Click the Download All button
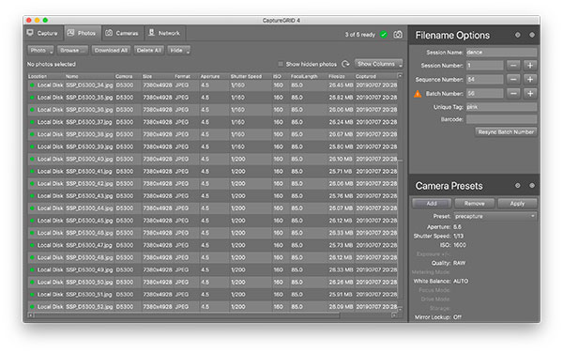Viewport: 563px width, 353px height. pos(111,51)
